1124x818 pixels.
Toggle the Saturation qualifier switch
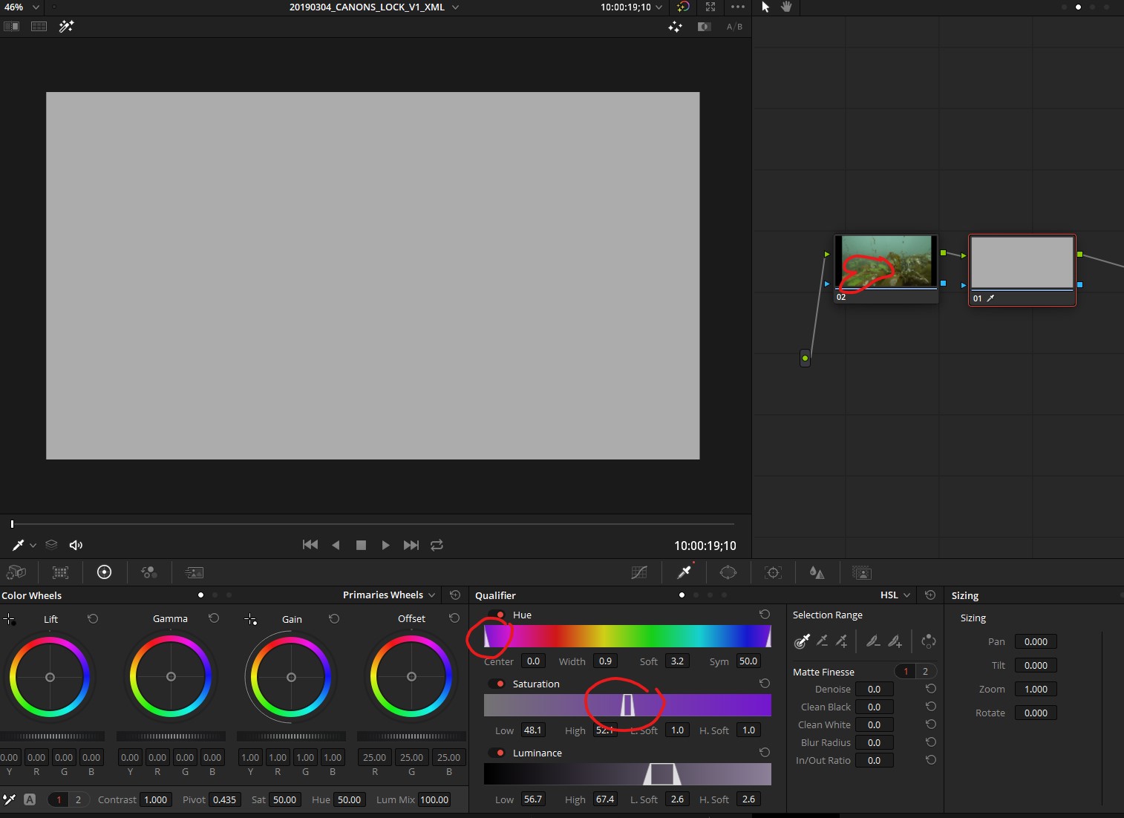497,684
